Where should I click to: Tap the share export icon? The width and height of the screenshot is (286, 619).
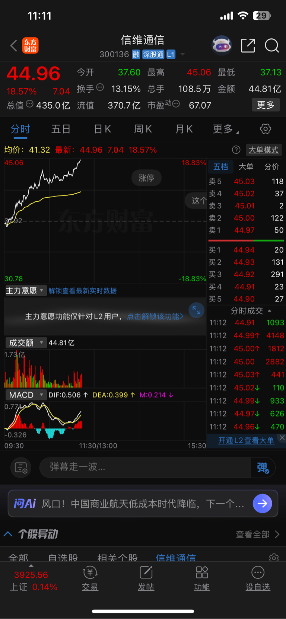tap(248, 46)
